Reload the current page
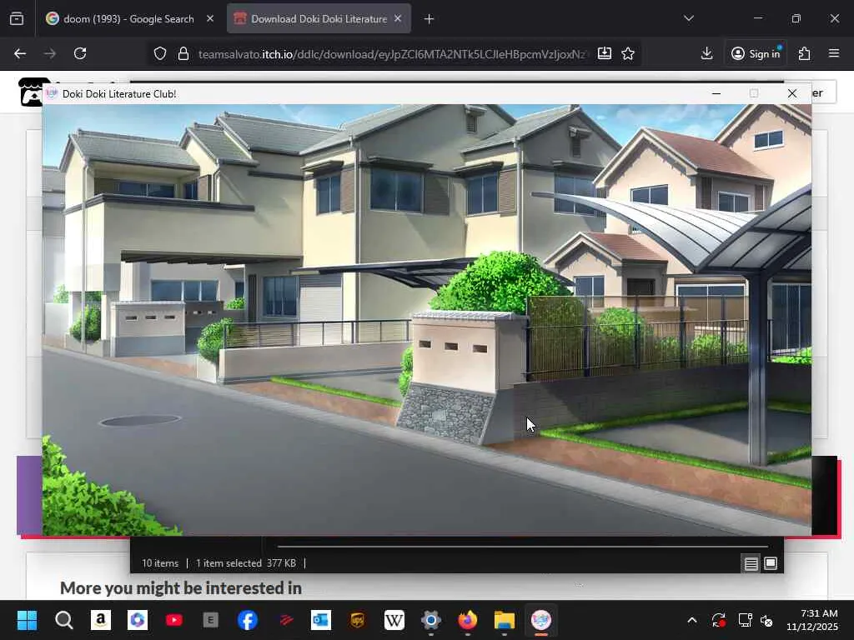The image size is (854, 640). 80,53
